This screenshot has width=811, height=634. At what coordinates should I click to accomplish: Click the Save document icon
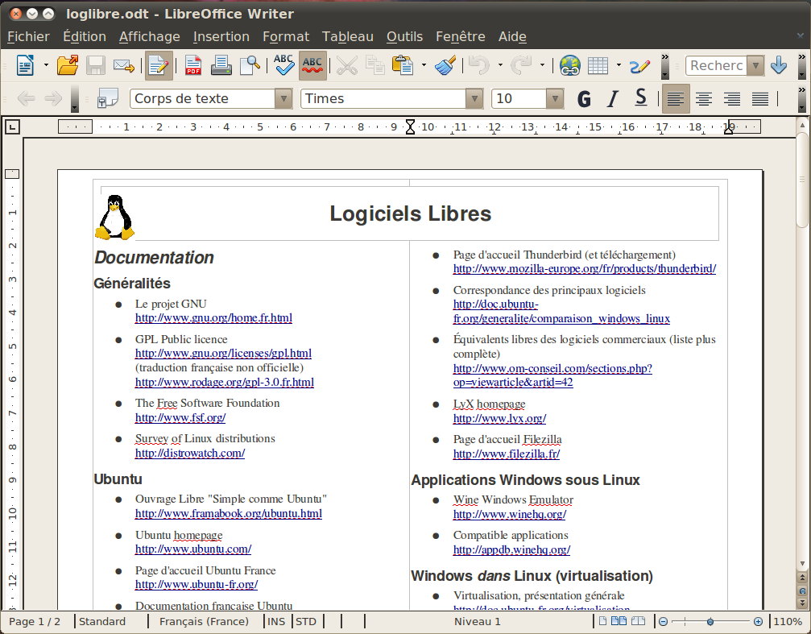(96, 65)
